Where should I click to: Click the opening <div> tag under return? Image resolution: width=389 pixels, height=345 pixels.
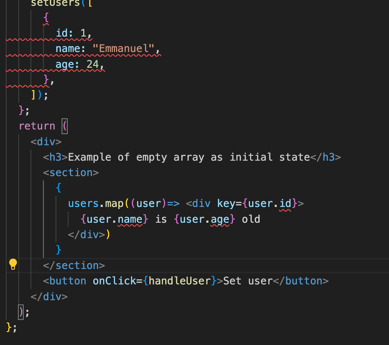(46, 142)
